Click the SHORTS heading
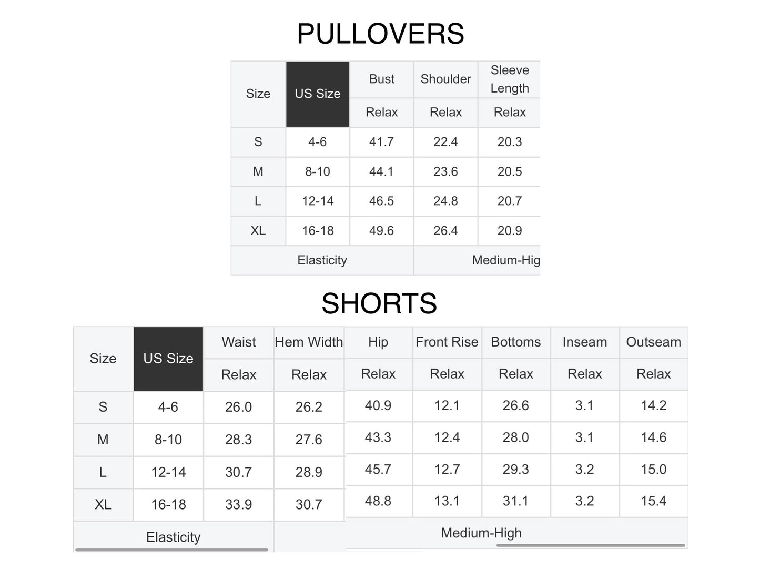This screenshot has width=760, height=570. click(x=379, y=303)
